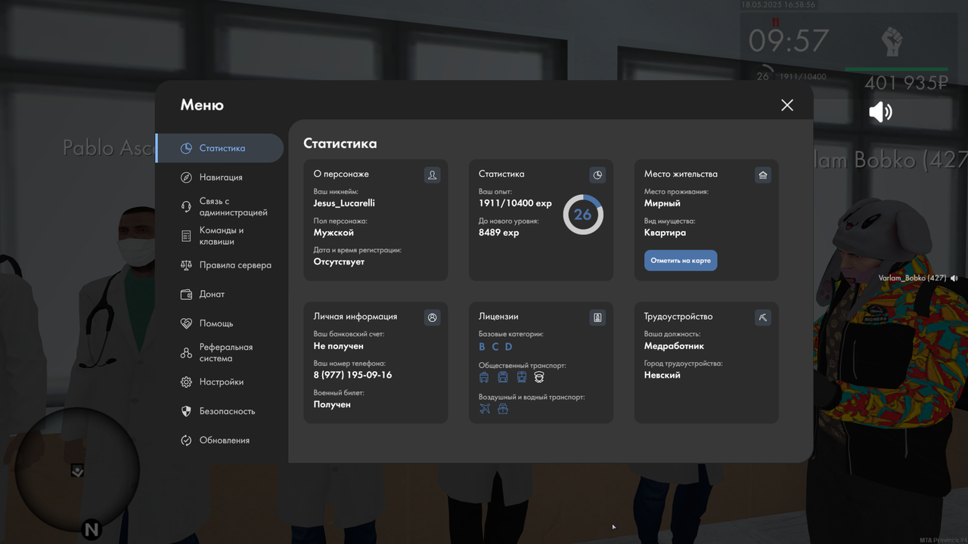Click the third public transport license icon
Viewport: 968px width, 544px height.
point(521,377)
